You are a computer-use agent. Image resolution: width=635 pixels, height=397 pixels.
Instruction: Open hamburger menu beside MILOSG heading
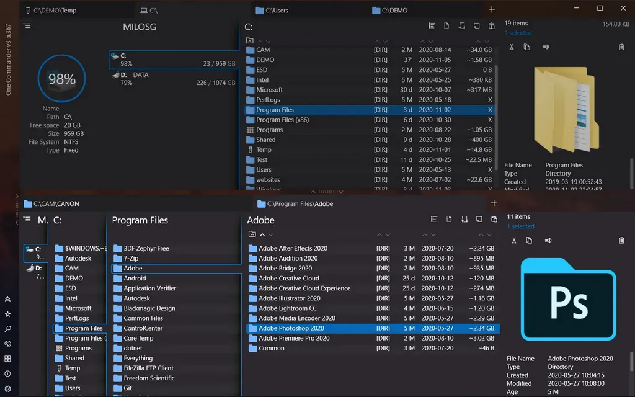tap(27, 26)
